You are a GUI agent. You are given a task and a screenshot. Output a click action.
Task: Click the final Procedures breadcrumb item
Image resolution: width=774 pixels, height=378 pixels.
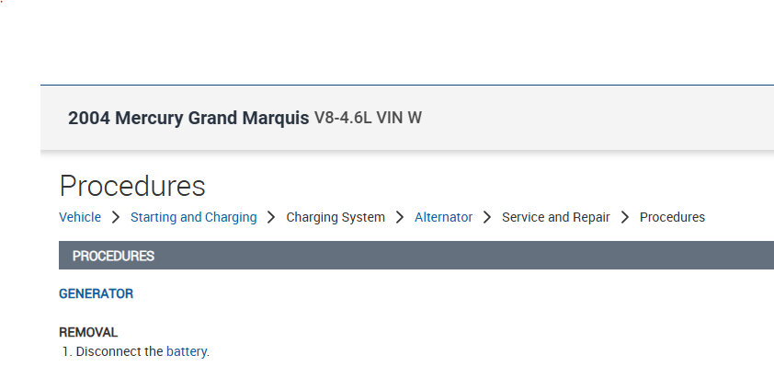click(672, 218)
